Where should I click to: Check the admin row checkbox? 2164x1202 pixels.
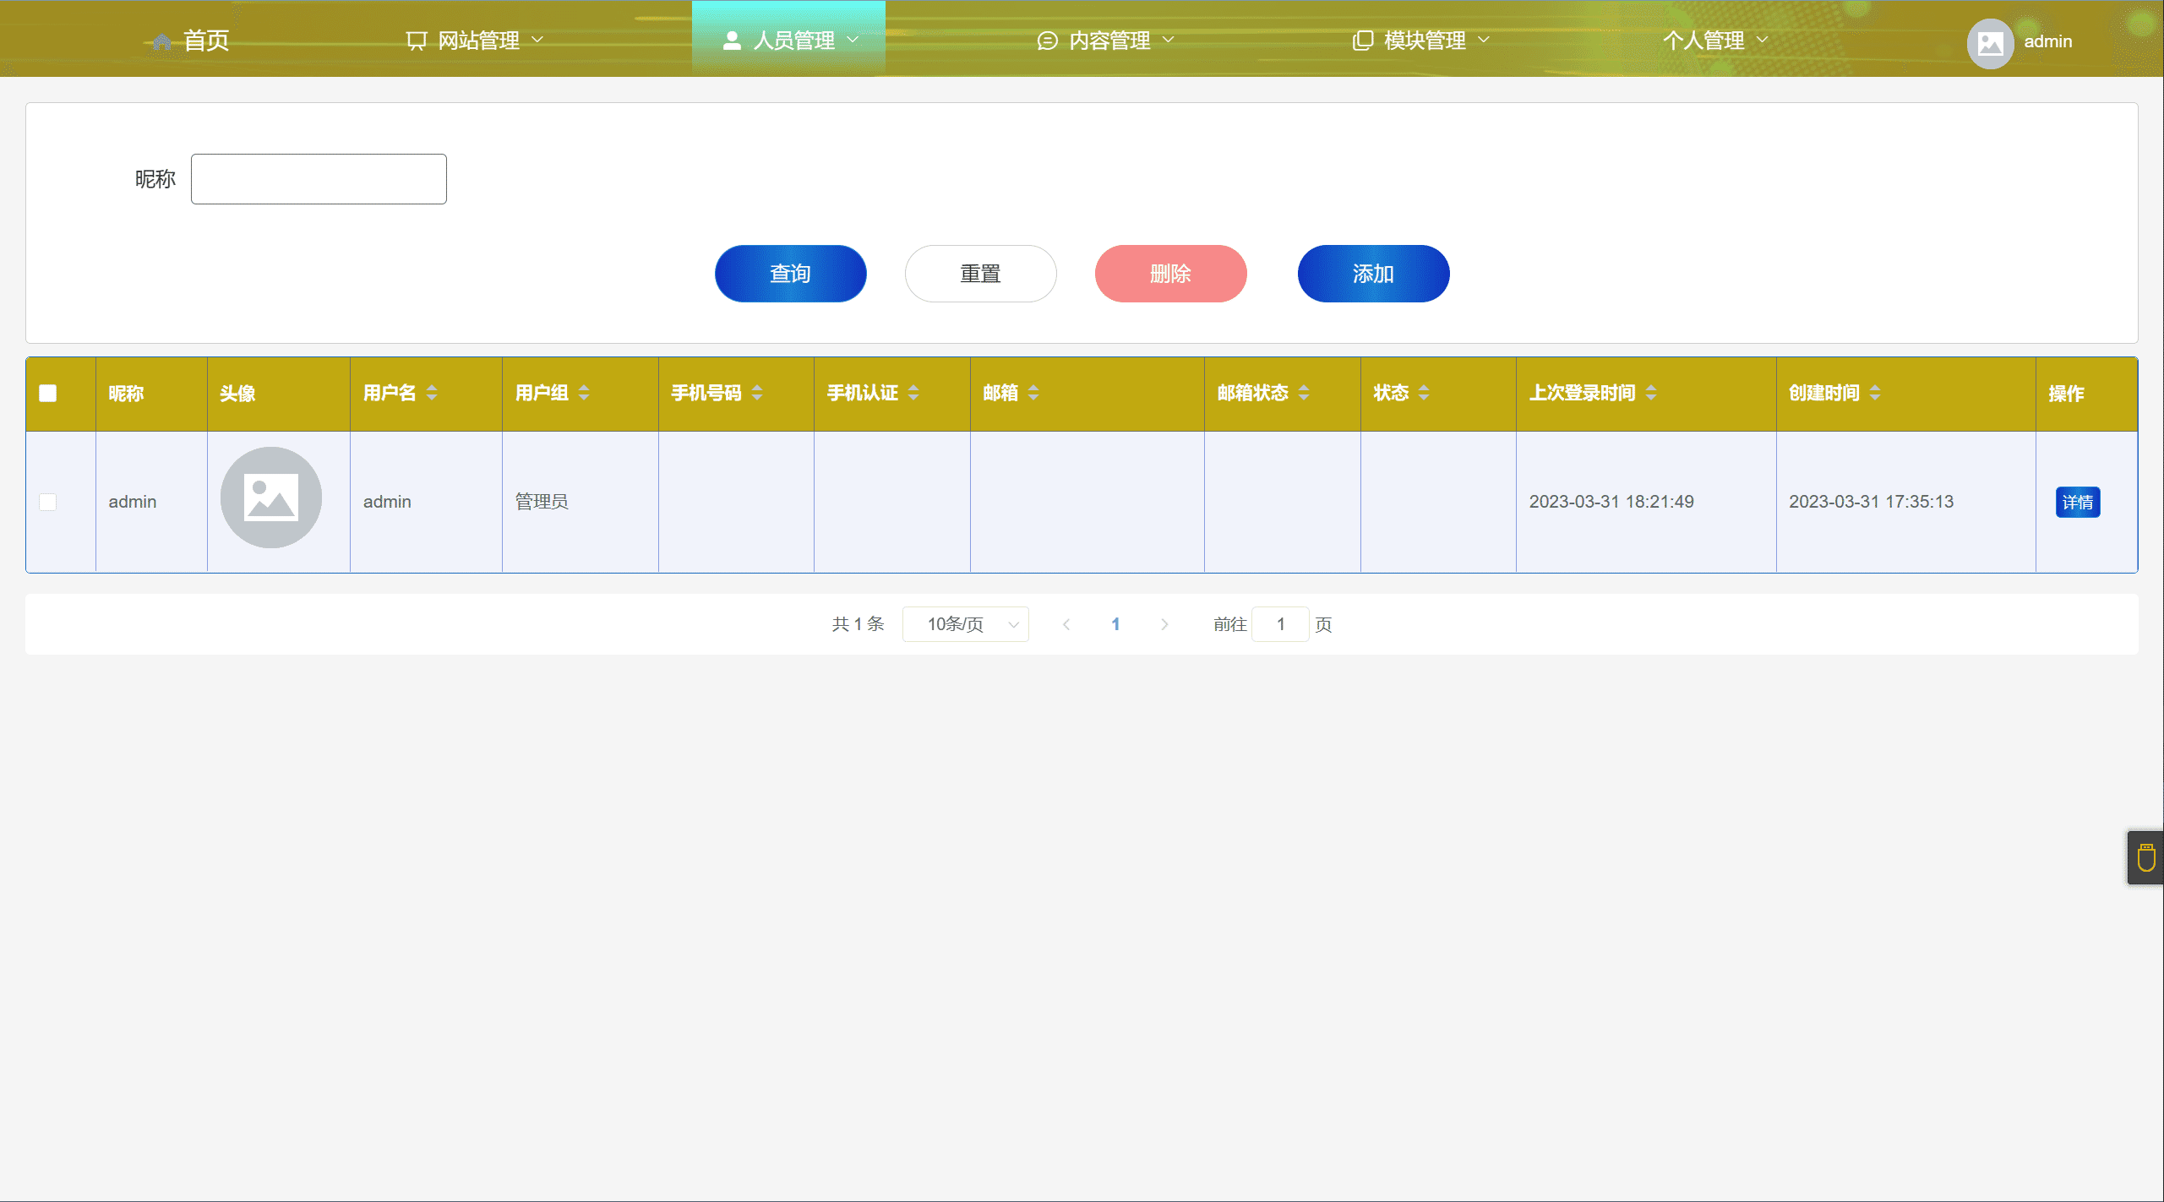click(x=48, y=502)
